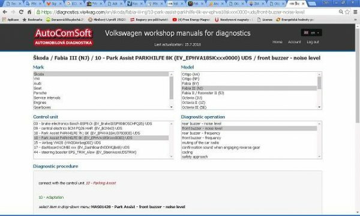This screenshot has width=360, height=216.
Task: Open the Licence bookmark
Action: (x=265, y=20)
